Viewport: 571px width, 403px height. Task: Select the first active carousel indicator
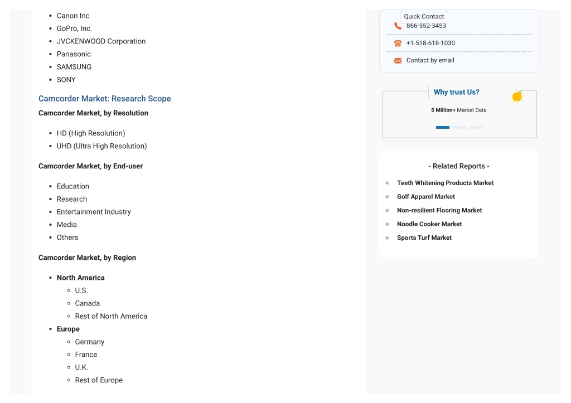tap(442, 128)
